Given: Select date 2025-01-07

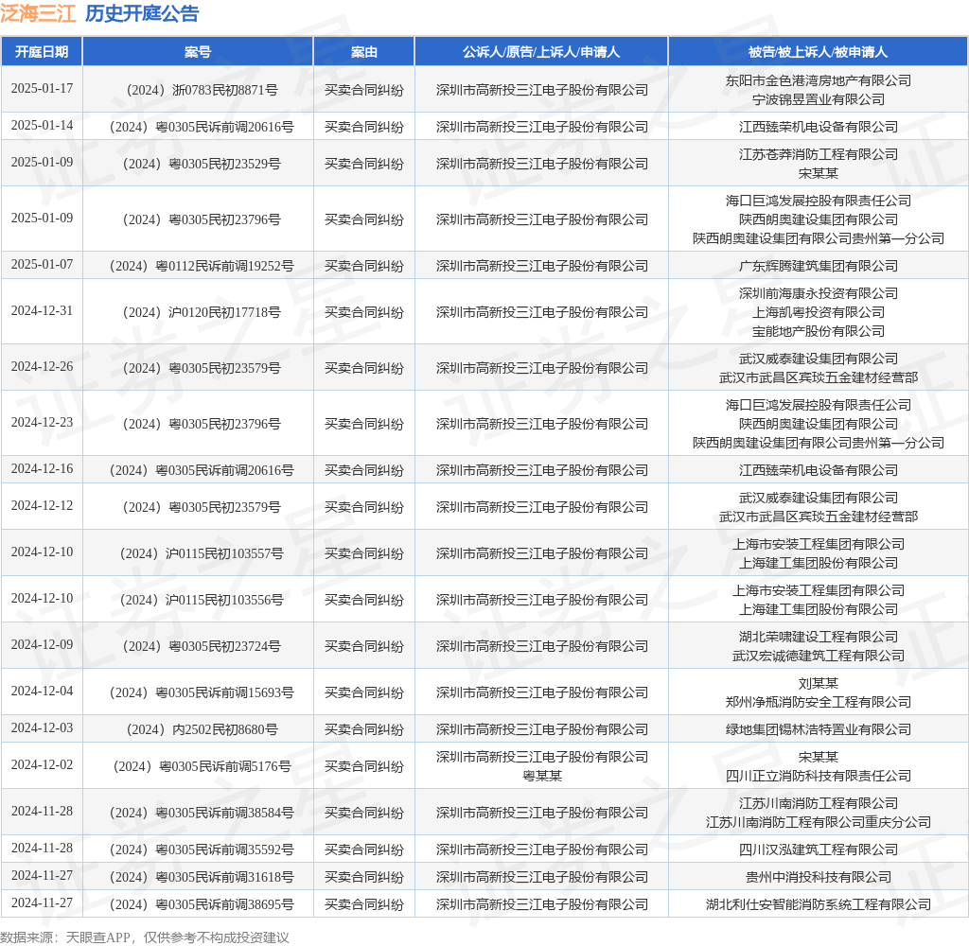Looking at the screenshot, I should pyautogui.click(x=42, y=265).
